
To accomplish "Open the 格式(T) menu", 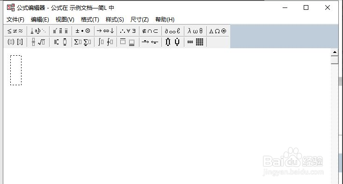I will click(90, 20).
